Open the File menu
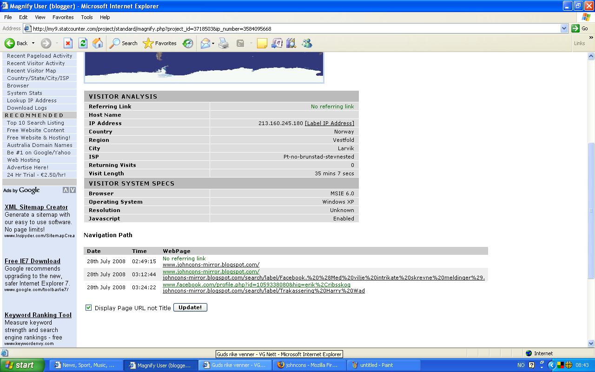This screenshot has width=595, height=372. pyautogui.click(x=8, y=17)
